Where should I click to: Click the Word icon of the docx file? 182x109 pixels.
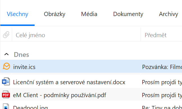[6, 81]
